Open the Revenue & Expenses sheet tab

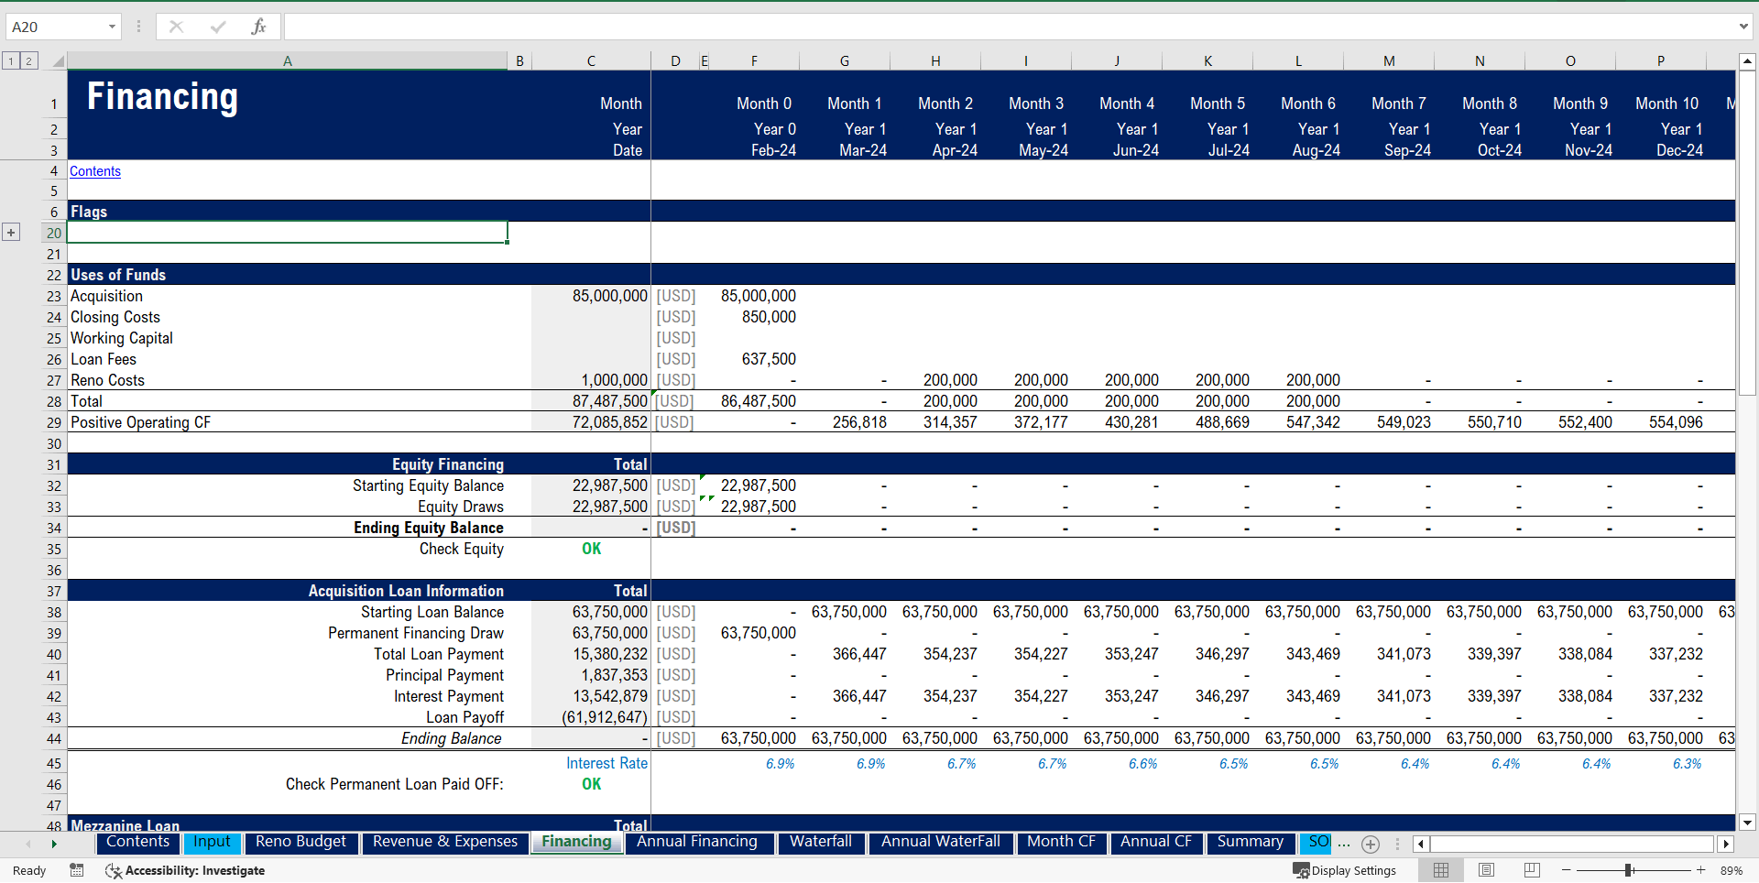point(445,842)
